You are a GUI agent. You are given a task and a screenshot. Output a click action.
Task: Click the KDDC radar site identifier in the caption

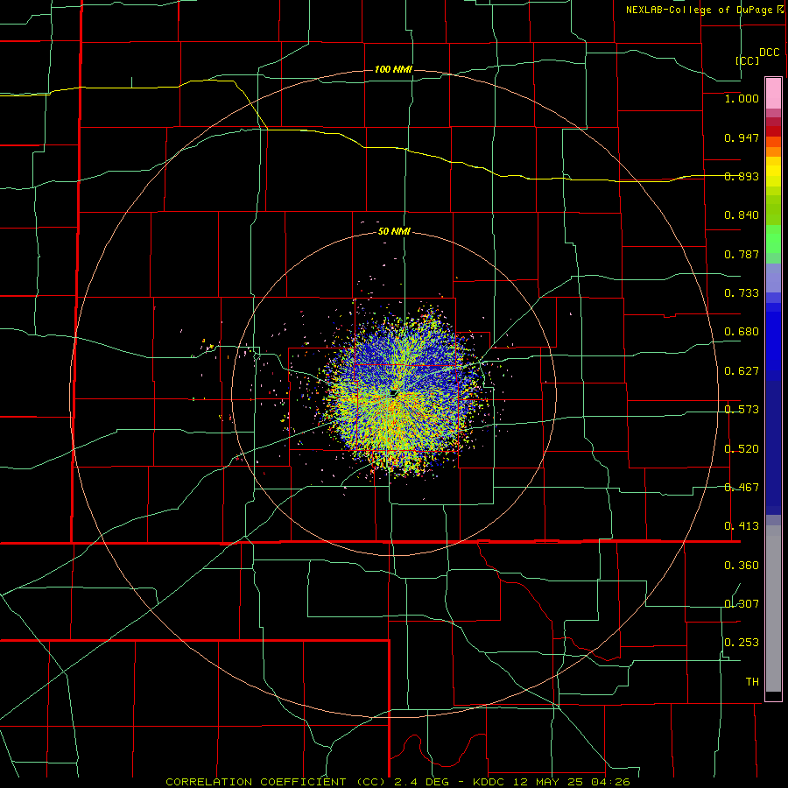(x=490, y=782)
